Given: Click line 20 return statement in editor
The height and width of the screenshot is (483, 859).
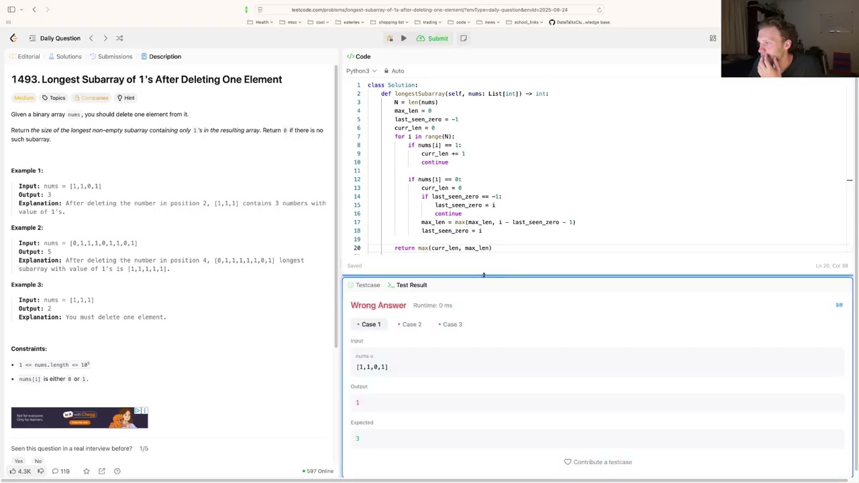Looking at the screenshot, I should click(x=443, y=248).
